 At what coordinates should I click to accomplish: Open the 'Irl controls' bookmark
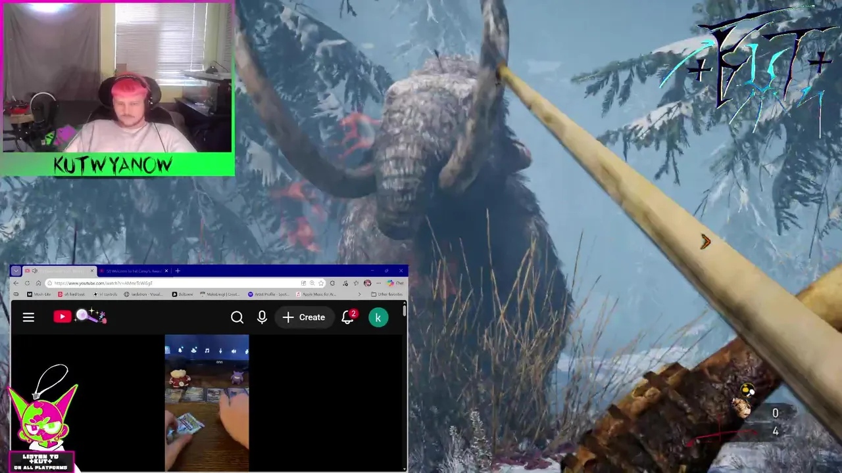[x=105, y=294]
